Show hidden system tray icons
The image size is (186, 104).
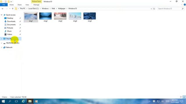click(x=150, y=101)
